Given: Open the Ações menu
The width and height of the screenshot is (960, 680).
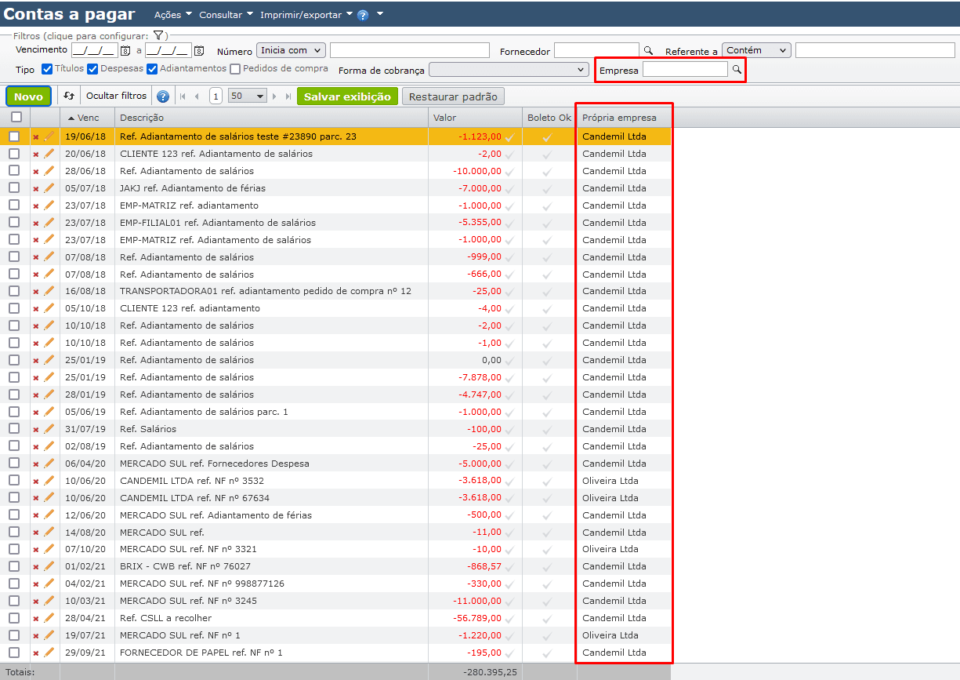Looking at the screenshot, I should [173, 15].
